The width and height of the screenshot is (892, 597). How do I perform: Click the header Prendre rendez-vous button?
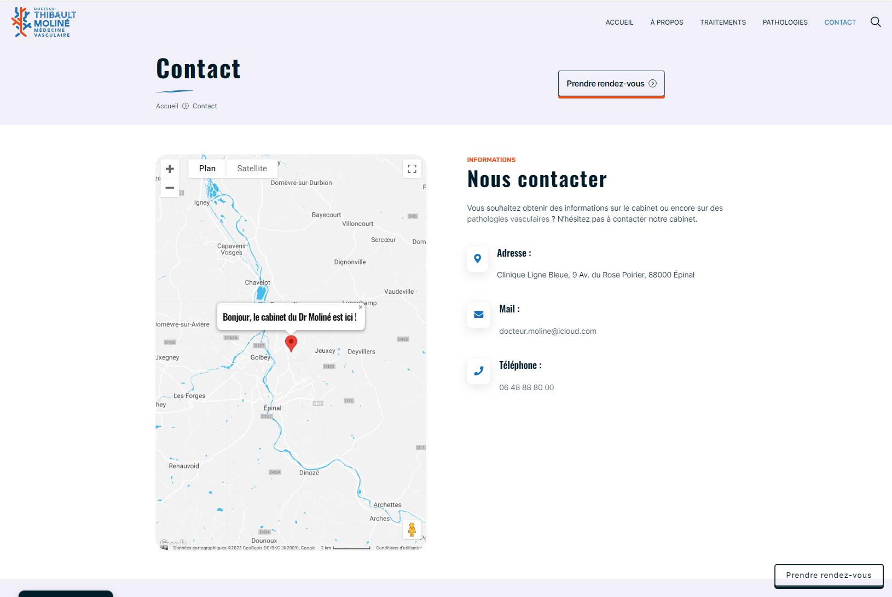(x=611, y=84)
